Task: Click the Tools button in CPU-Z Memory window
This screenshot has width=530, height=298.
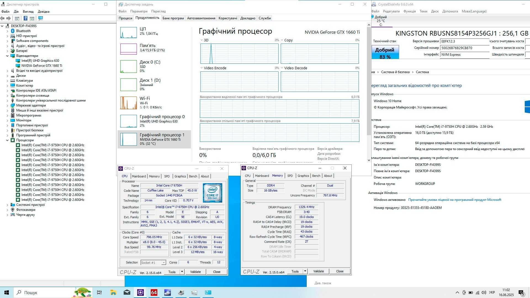Action: coord(295,271)
